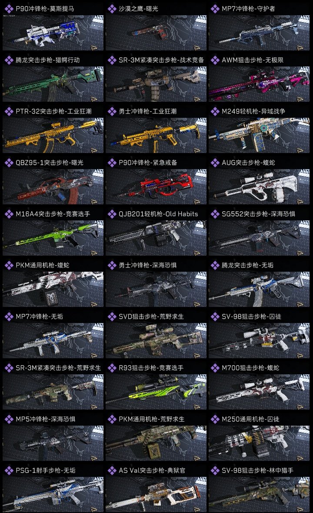313x513 pixels.
Task: Click purple icon beside QJB201轻机枪-Old Habits
Action: 112,214
